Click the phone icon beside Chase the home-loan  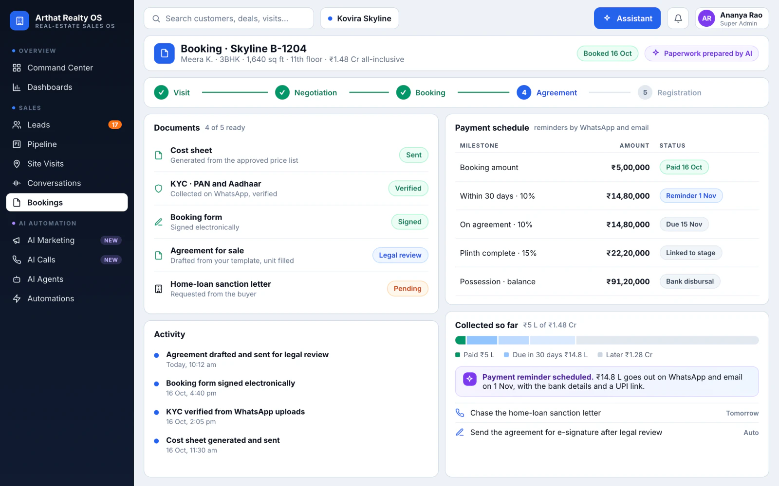pyautogui.click(x=460, y=413)
